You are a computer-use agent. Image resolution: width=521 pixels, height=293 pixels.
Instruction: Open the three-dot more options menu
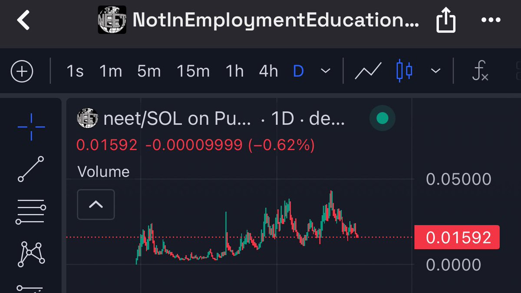tap(491, 20)
